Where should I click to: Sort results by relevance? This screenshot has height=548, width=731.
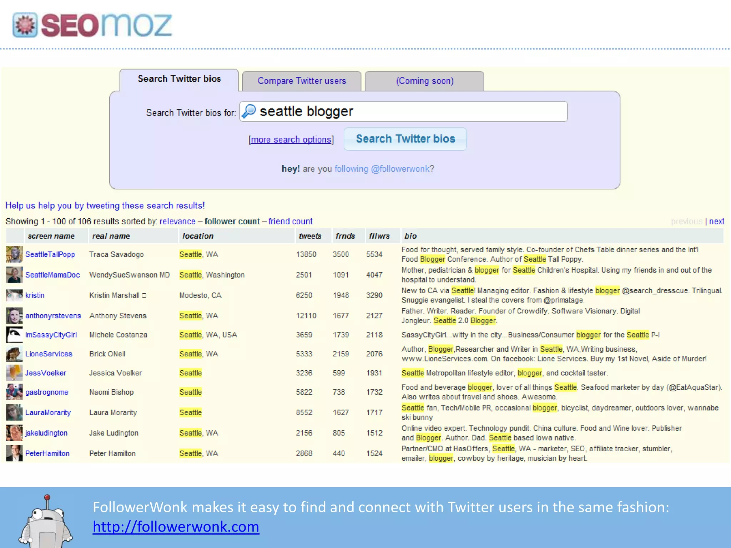177,221
